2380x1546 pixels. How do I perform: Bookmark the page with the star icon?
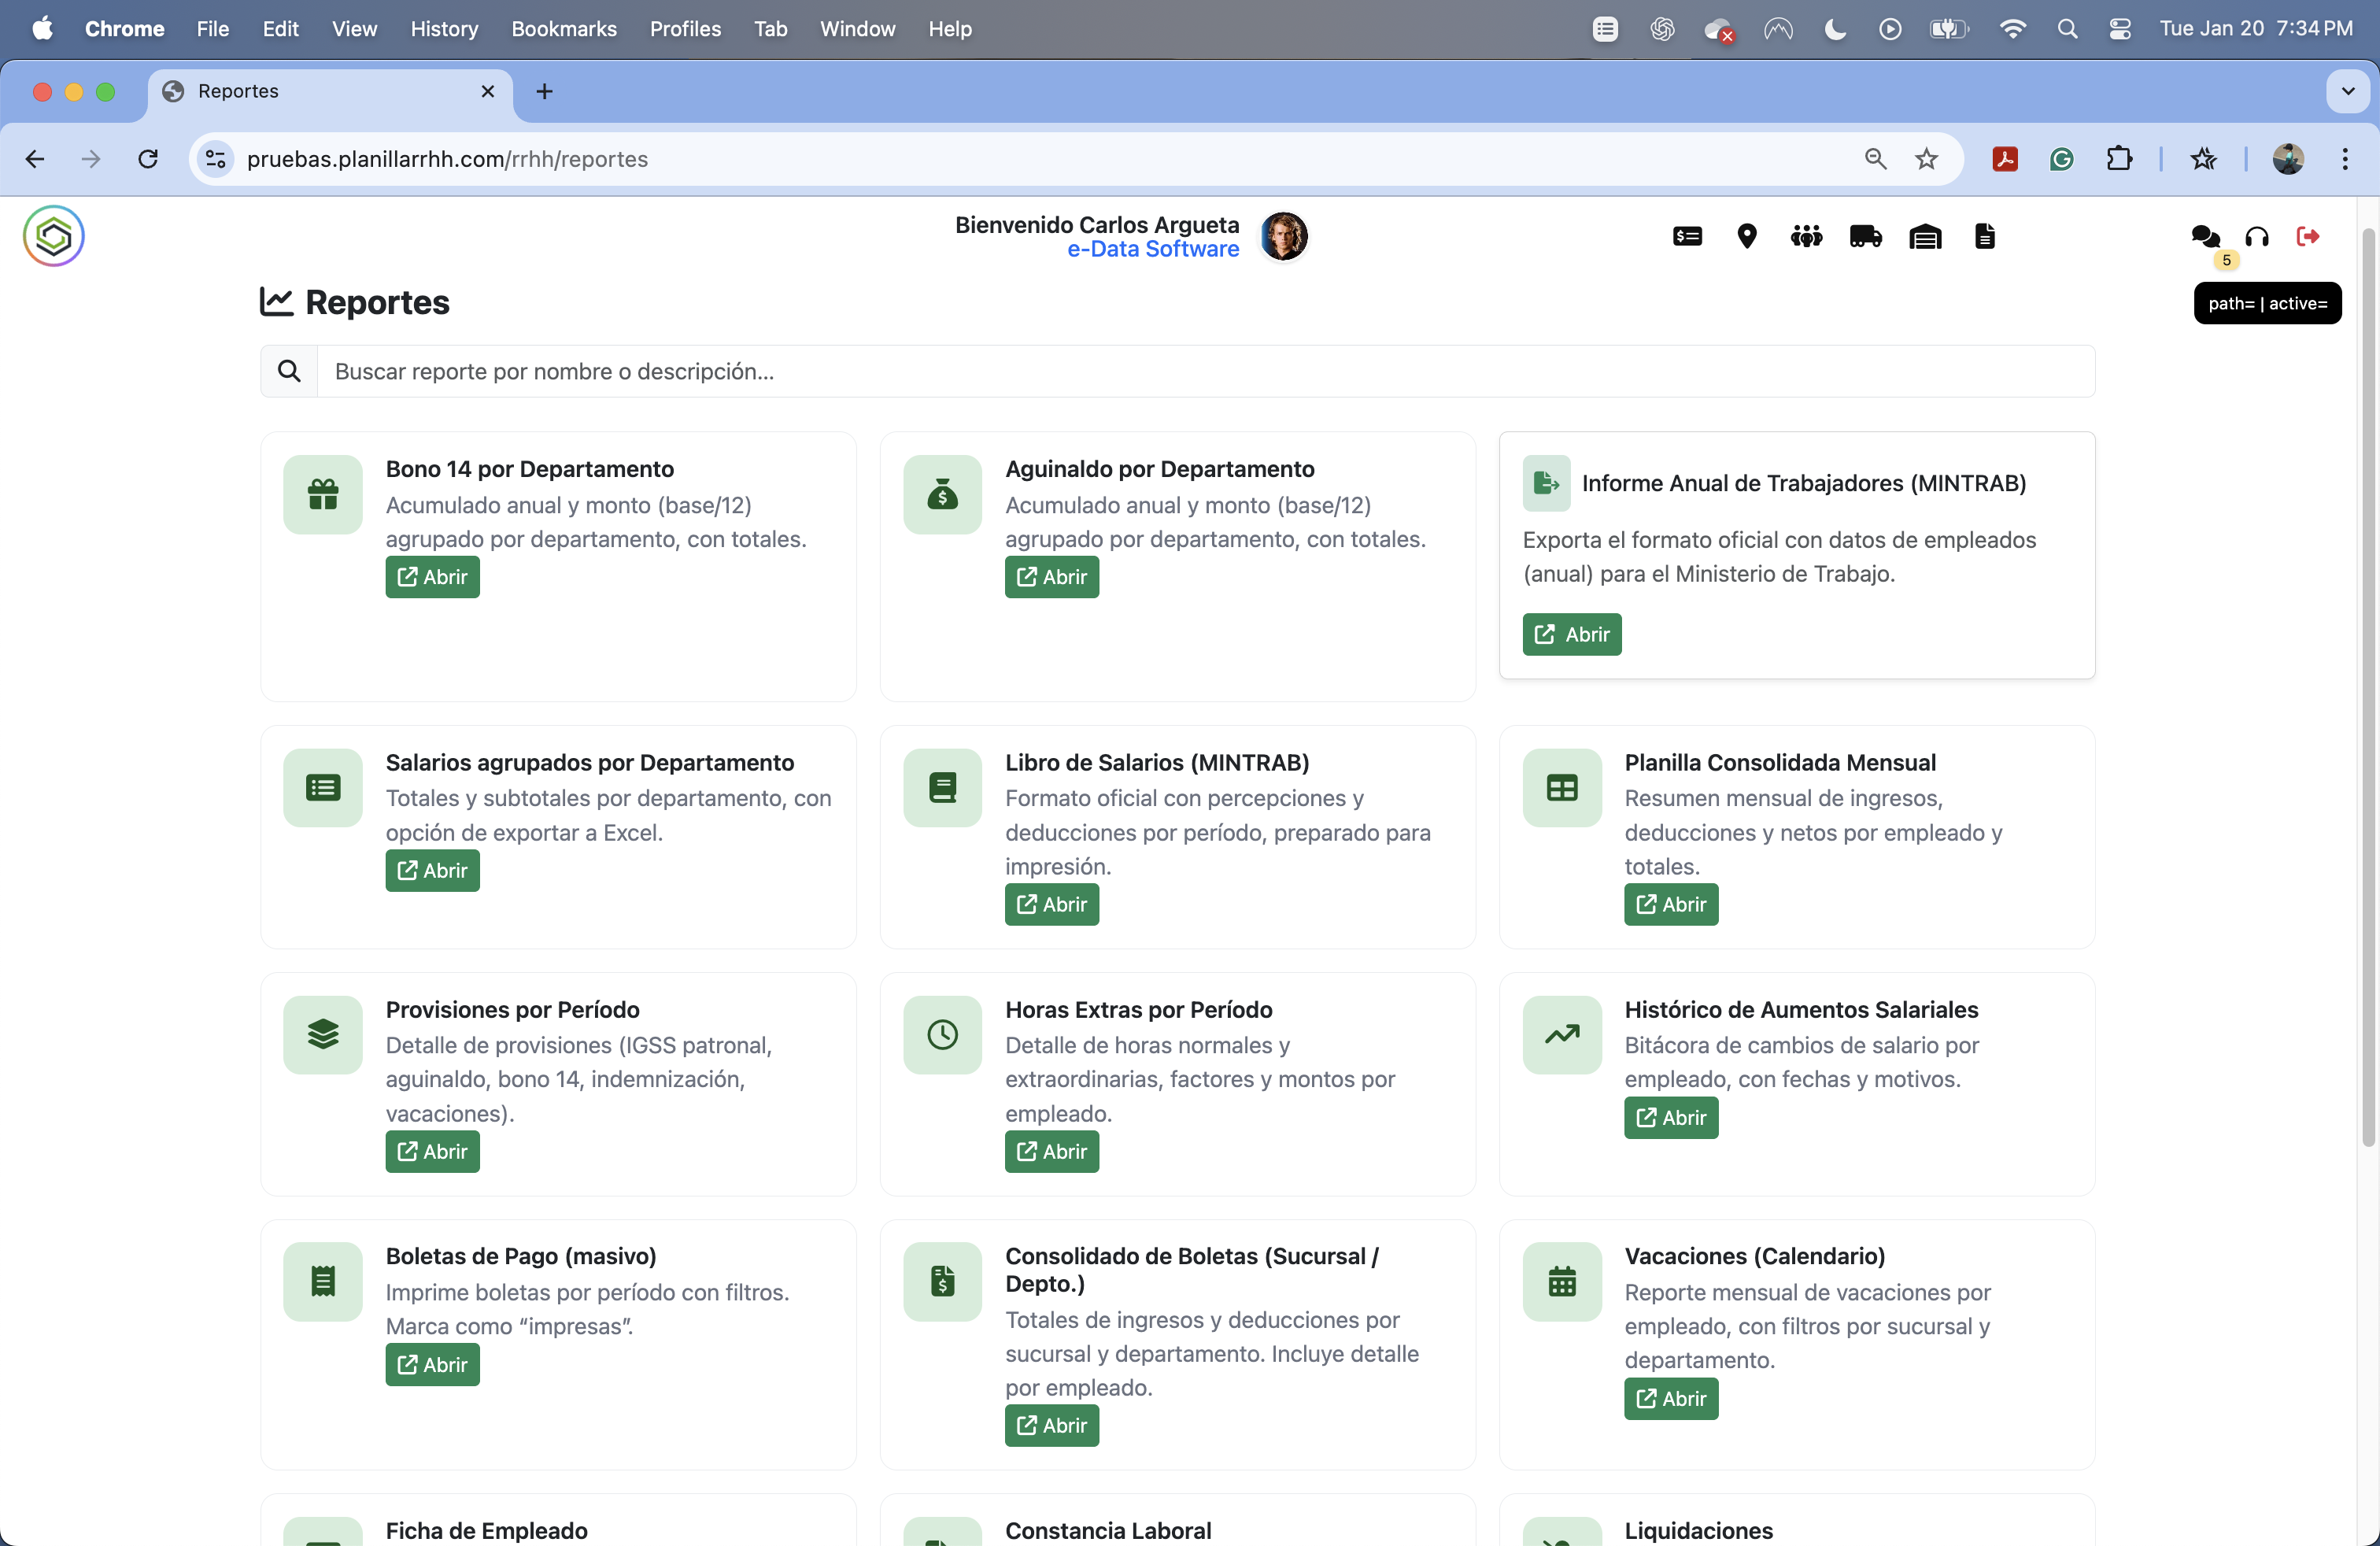pos(1927,159)
